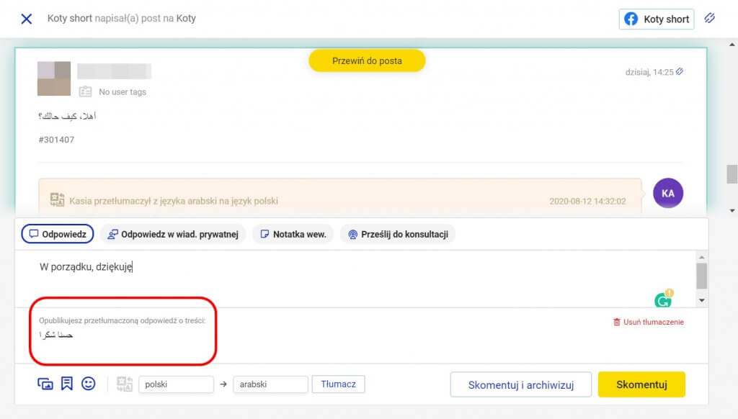
Task: Open the source language polski dropdown
Action: (176, 384)
